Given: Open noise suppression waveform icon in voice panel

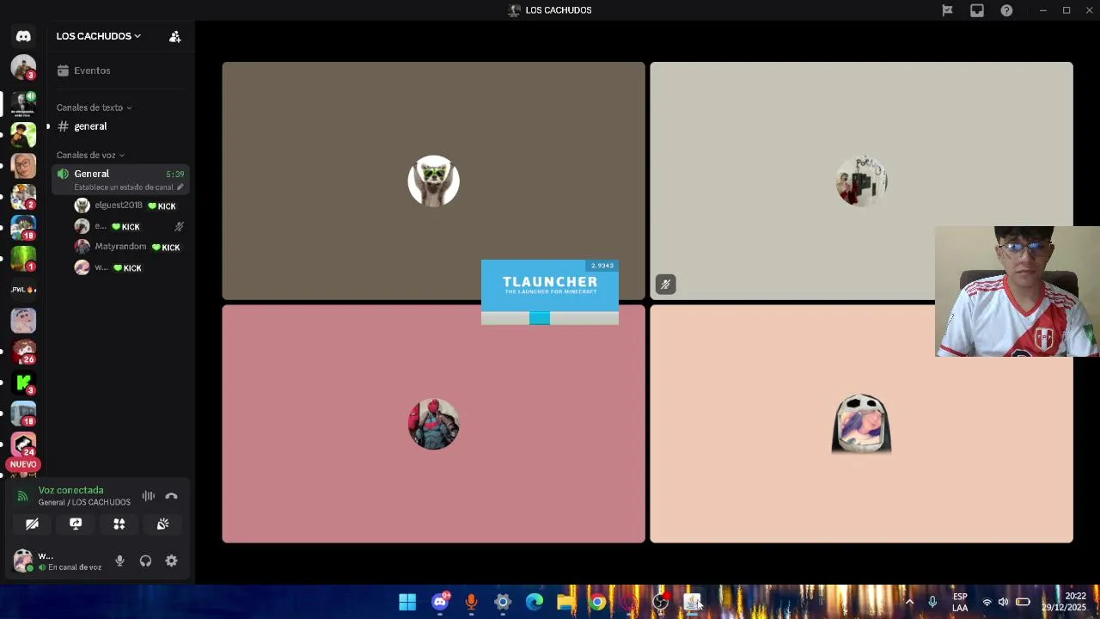Looking at the screenshot, I should (x=149, y=496).
